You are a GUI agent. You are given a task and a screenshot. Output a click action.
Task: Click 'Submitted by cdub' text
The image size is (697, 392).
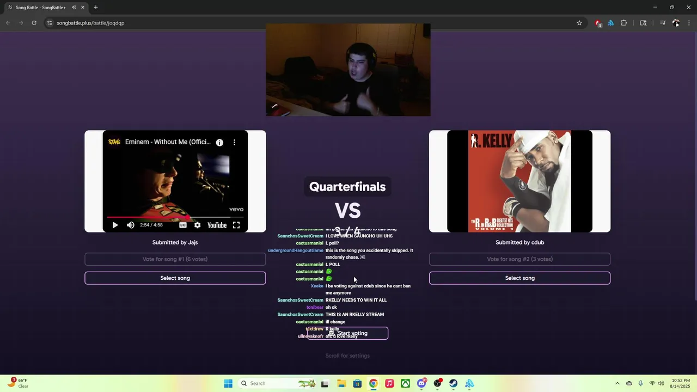point(519,242)
